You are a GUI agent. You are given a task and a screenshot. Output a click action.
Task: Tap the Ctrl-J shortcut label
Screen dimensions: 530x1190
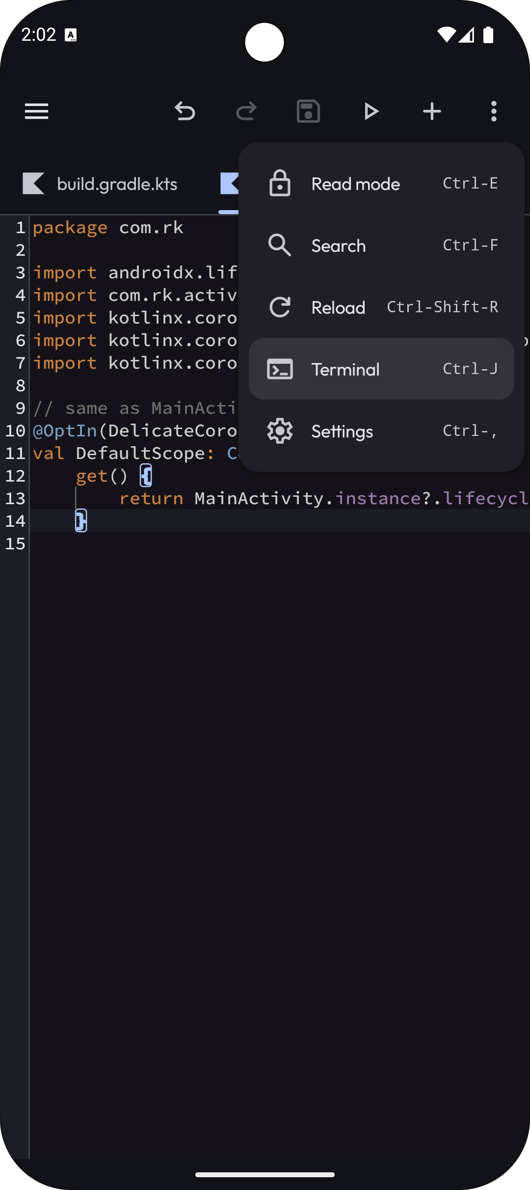pos(470,369)
